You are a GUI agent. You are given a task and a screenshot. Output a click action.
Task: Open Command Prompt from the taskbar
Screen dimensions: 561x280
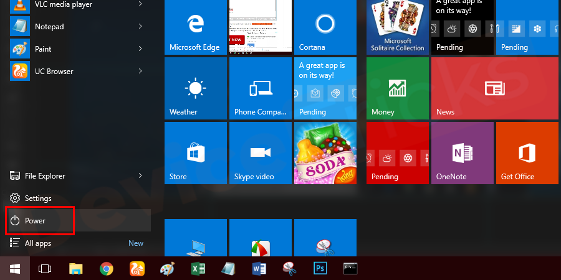(x=350, y=269)
